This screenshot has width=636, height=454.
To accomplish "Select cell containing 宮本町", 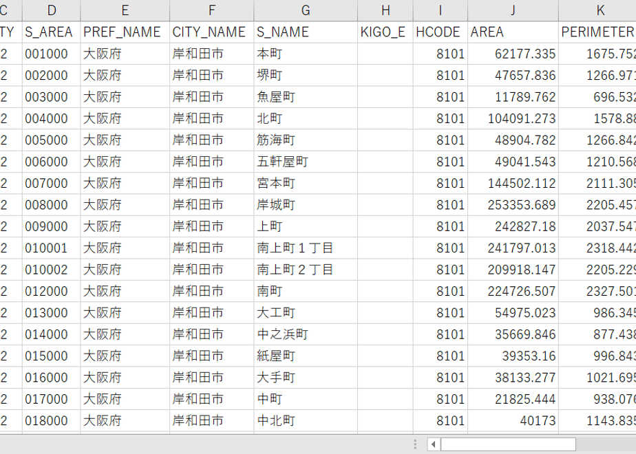I will (306, 183).
